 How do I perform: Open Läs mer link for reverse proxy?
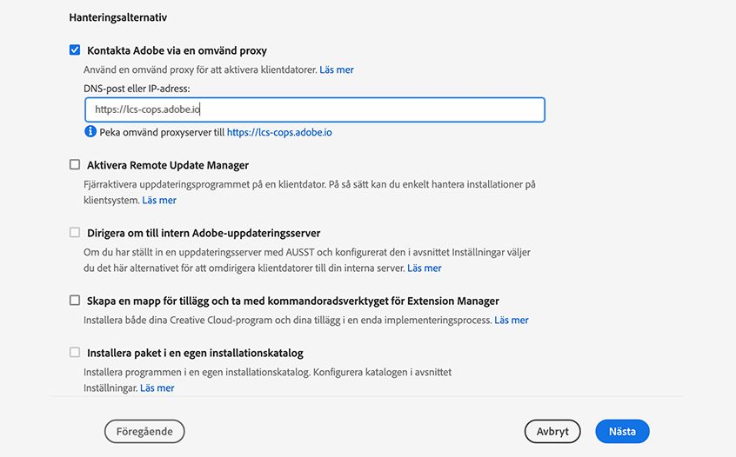coord(337,70)
